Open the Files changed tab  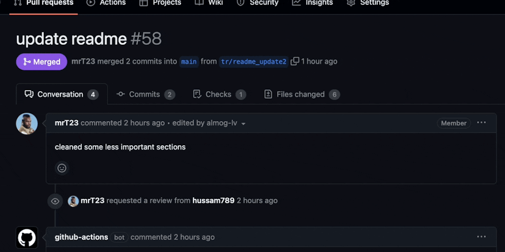301,94
